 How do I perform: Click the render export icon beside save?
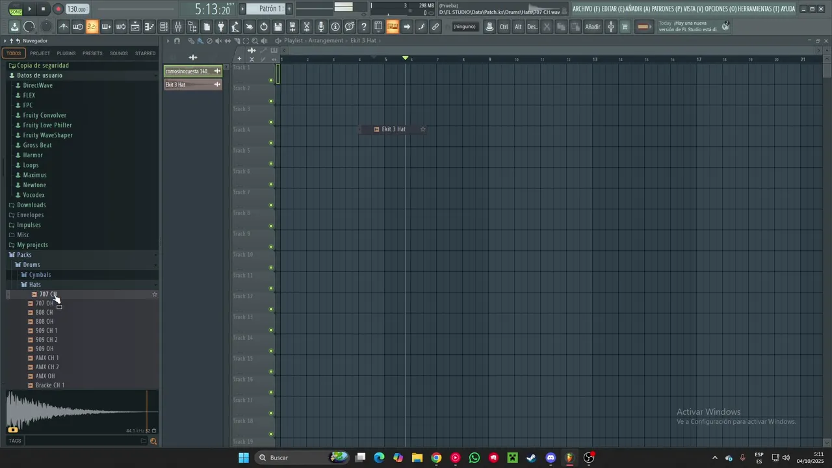pos(292,27)
